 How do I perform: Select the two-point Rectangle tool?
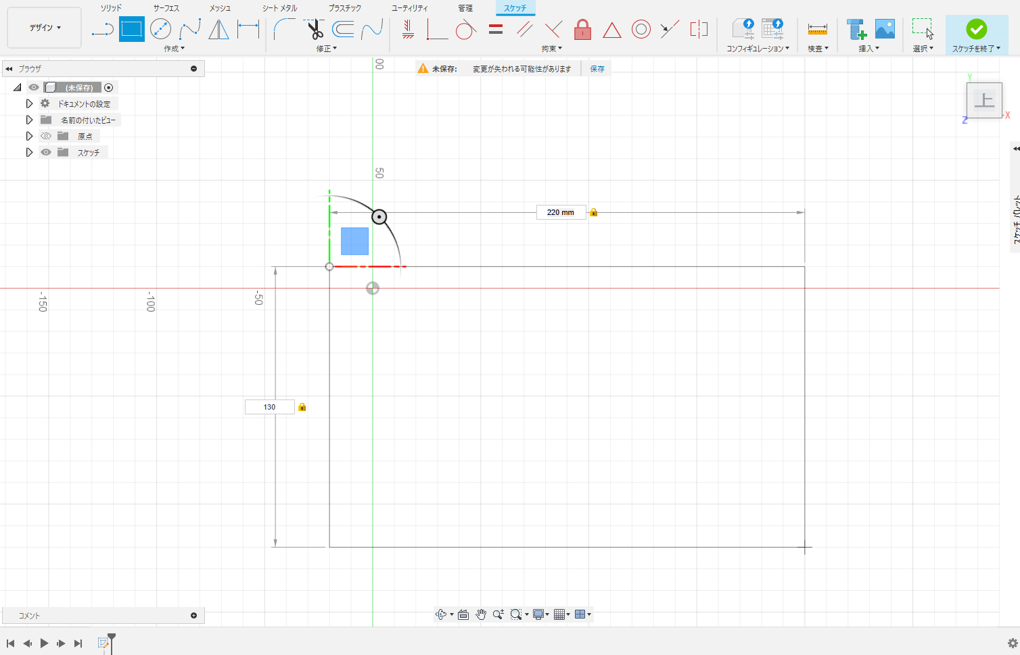pyautogui.click(x=131, y=29)
